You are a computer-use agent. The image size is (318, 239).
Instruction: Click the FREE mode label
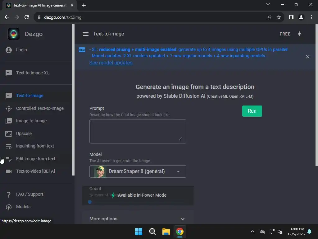(x=285, y=34)
